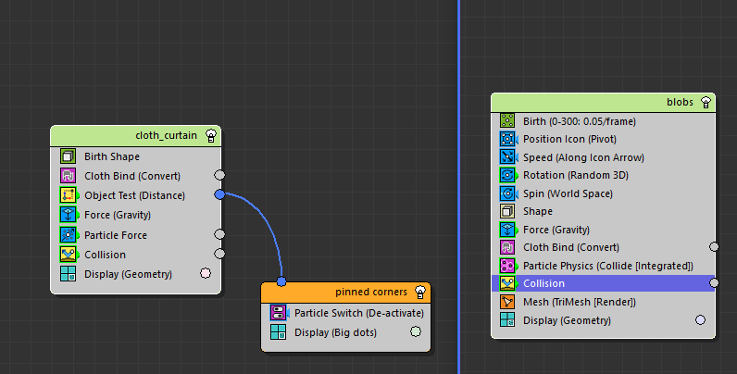Select the Cloth Bind icon in cloth_curtain
This screenshot has width=737, height=374.
[x=67, y=176]
